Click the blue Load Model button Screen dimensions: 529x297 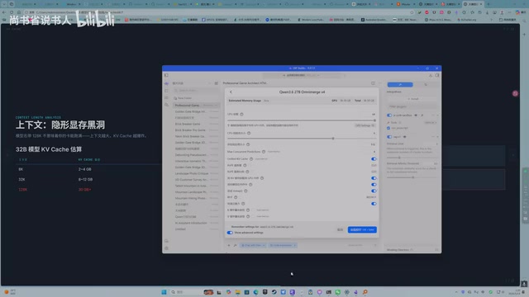click(362, 229)
